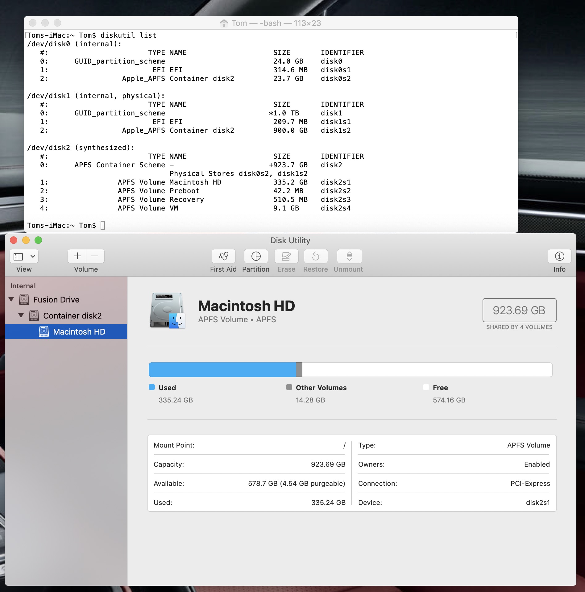Click 'disk2s1' Device value in info table
The width and height of the screenshot is (585, 592).
[x=538, y=502]
